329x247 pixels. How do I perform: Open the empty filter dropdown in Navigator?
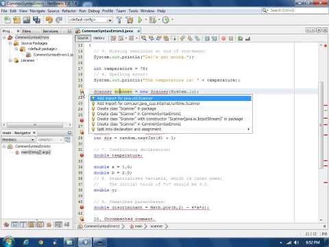pyautogui.click(x=49, y=139)
